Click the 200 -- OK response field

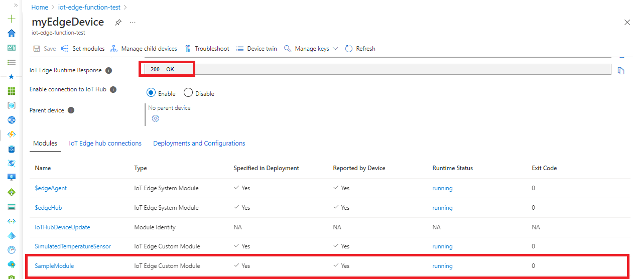pyautogui.click(x=376, y=69)
